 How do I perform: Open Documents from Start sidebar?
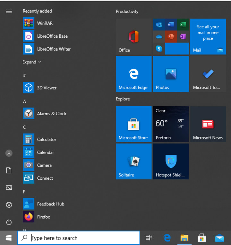[9, 170]
